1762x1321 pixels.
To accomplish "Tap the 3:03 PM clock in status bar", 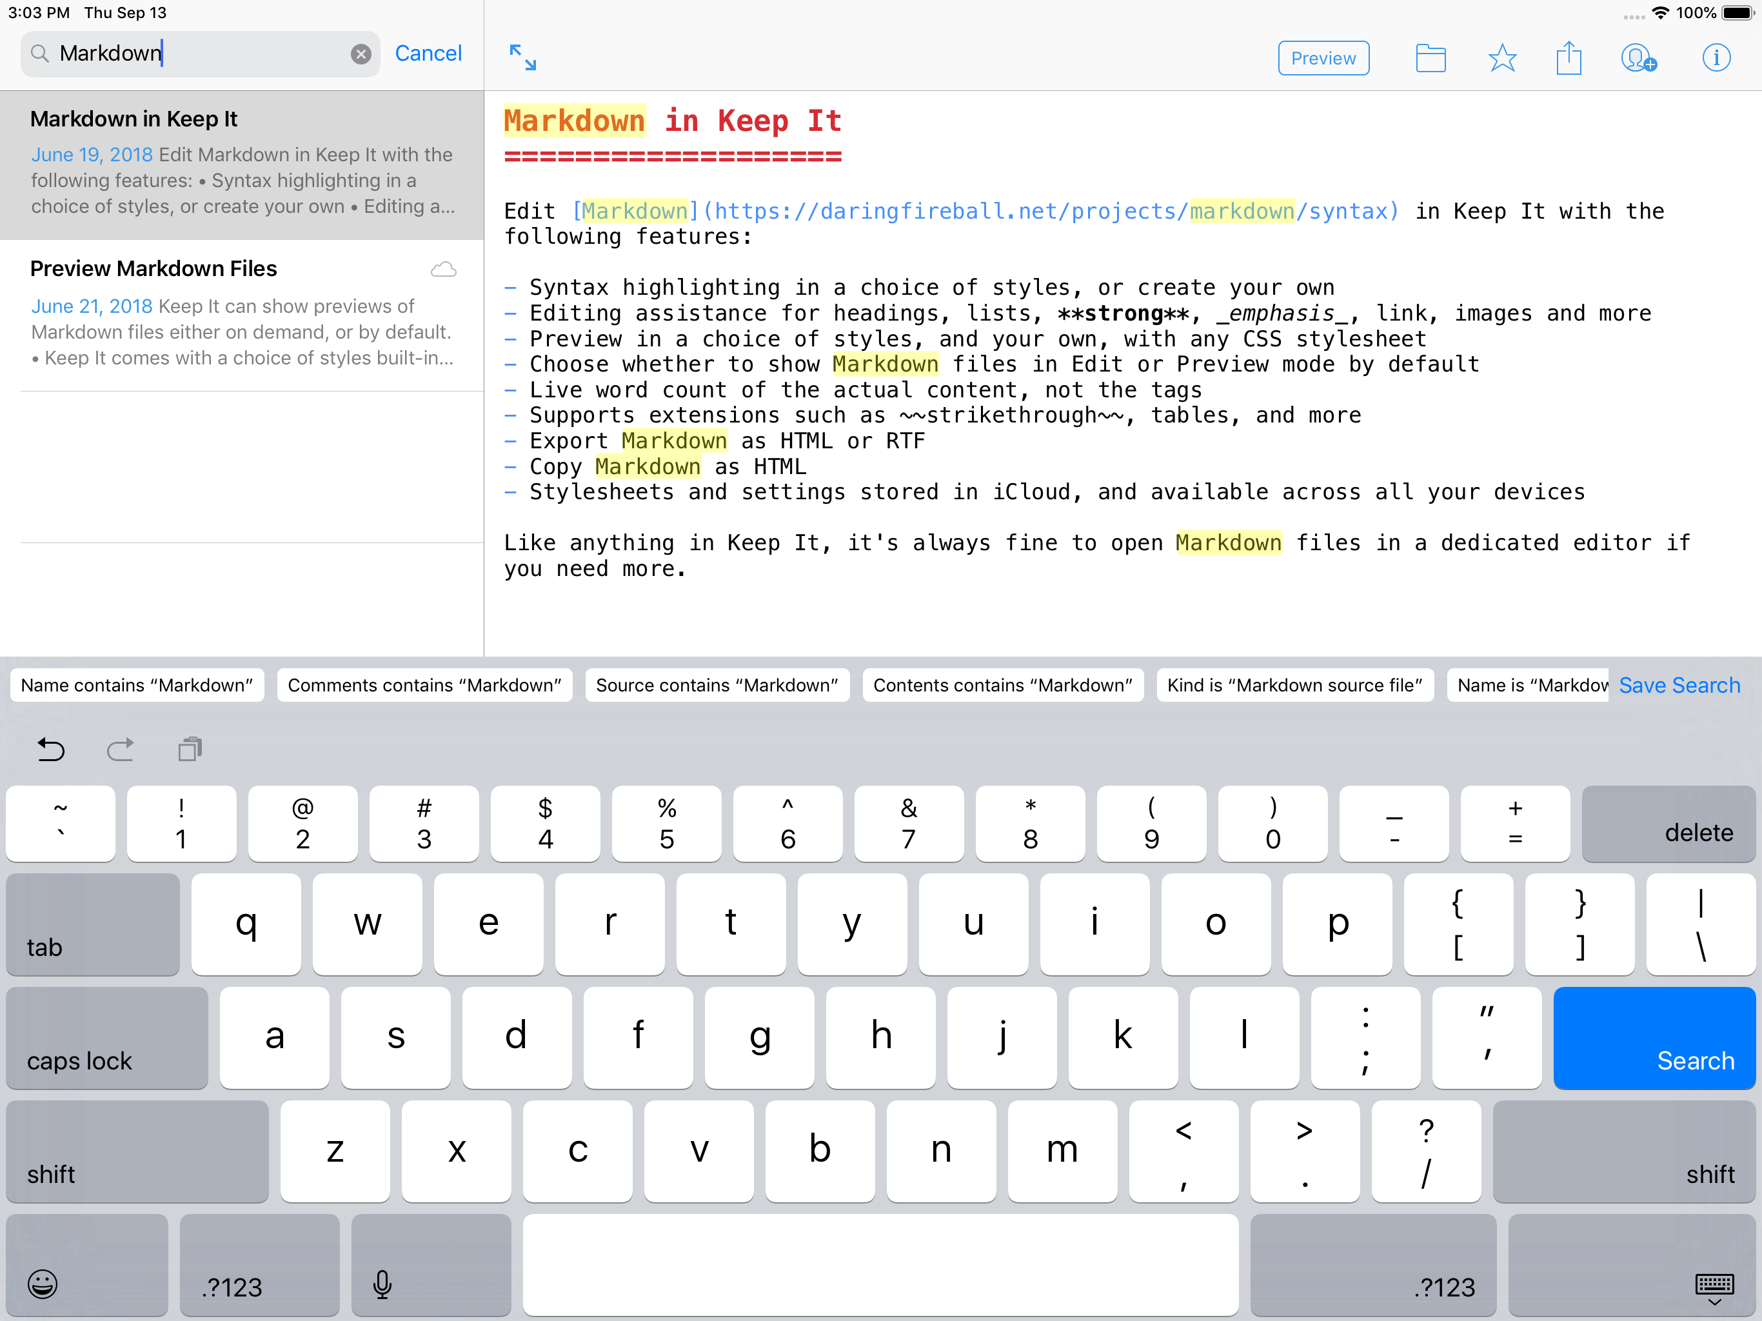I will point(38,13).
